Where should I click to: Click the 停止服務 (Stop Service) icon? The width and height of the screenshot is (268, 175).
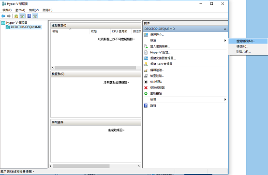pos(146,82)
